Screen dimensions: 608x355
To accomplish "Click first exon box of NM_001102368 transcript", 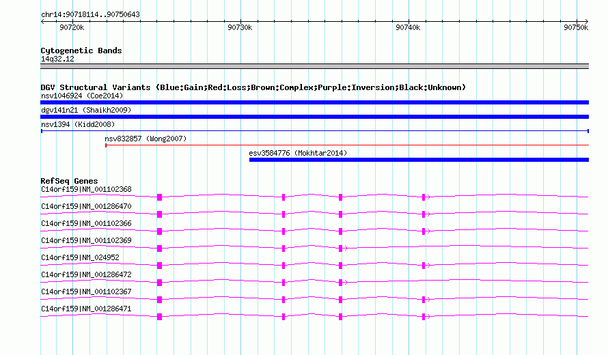I will (x=159, y=197).
